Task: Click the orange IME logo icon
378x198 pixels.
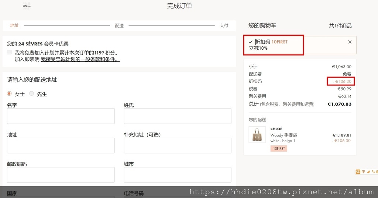Action: pos(358,172)
